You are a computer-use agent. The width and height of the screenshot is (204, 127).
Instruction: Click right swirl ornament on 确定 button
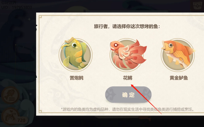146,95
